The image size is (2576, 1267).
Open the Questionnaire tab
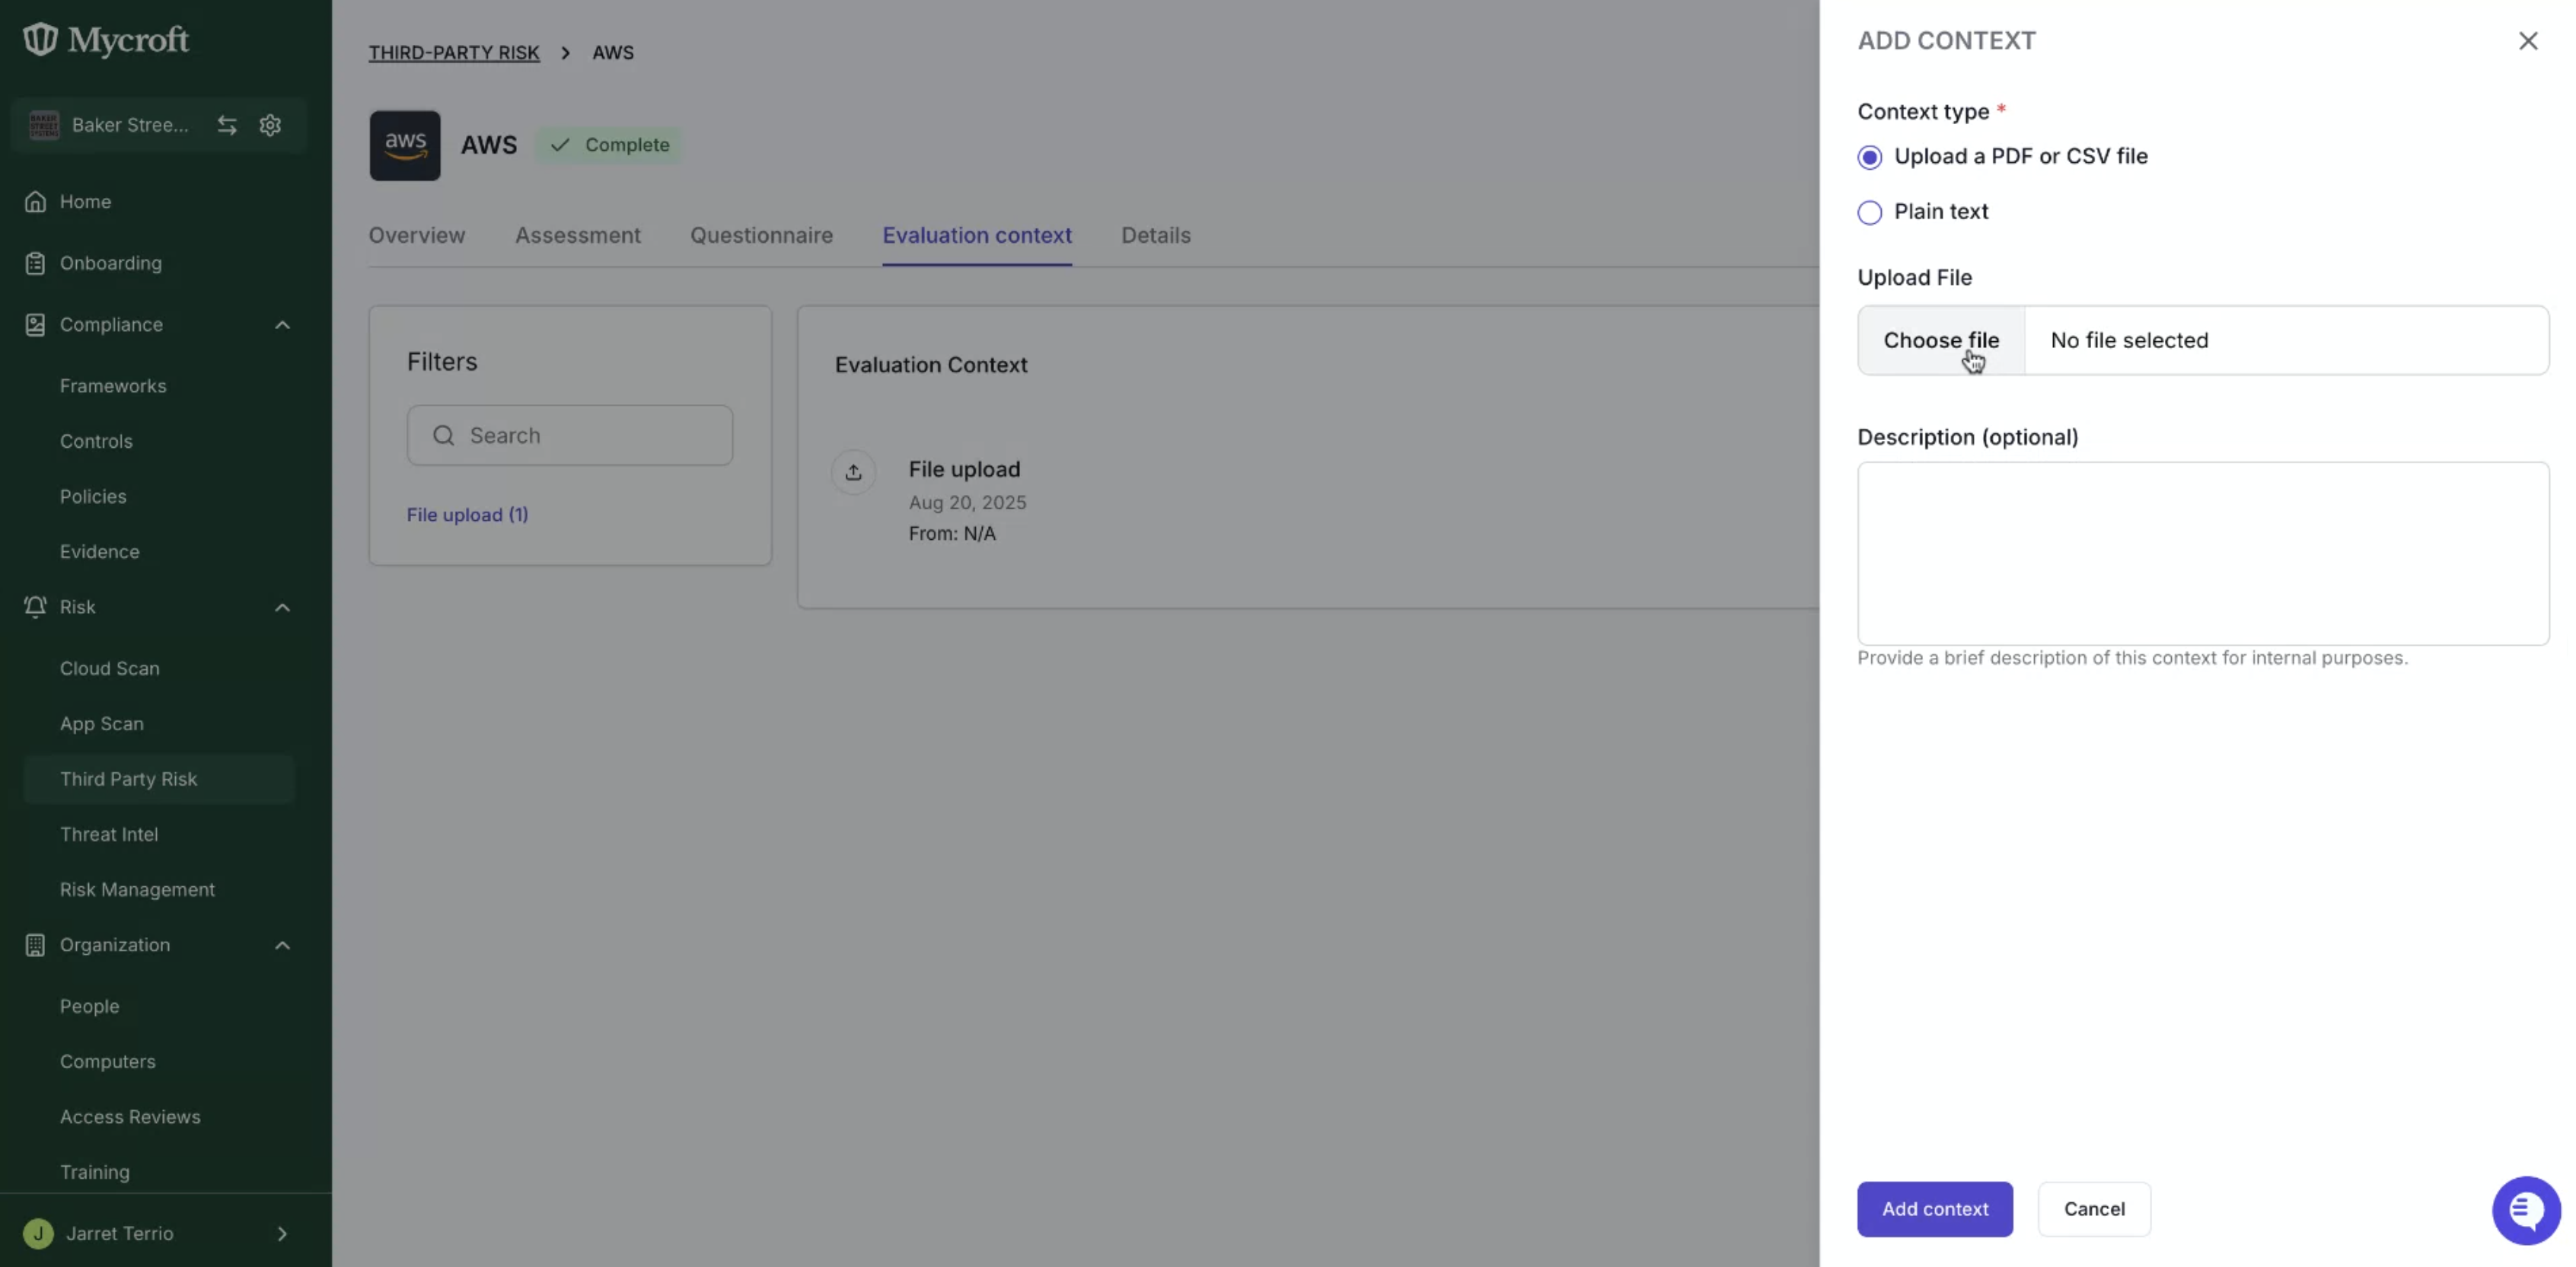click(x=761, y=235)
